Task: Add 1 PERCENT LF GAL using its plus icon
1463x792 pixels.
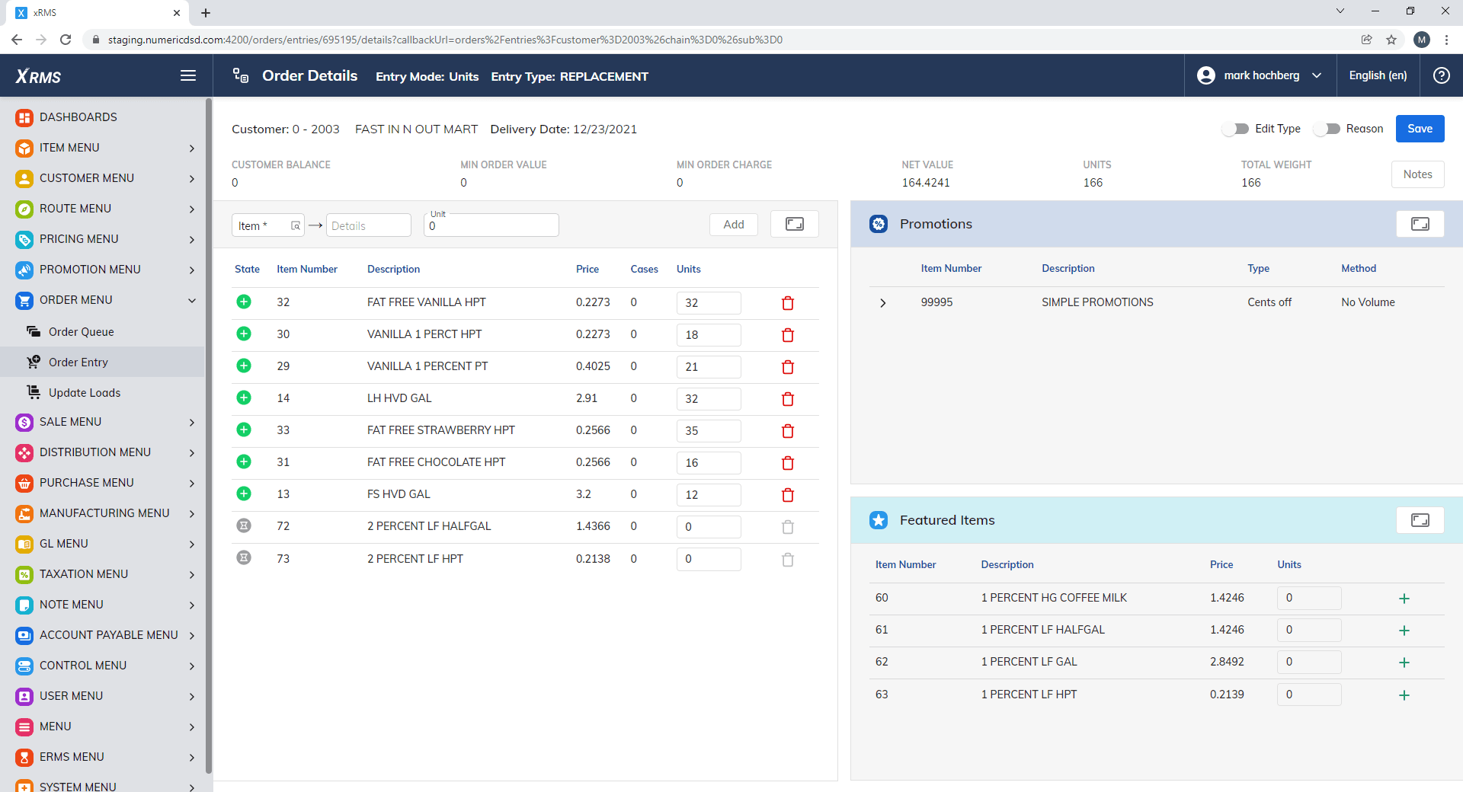Action: 1404,662
